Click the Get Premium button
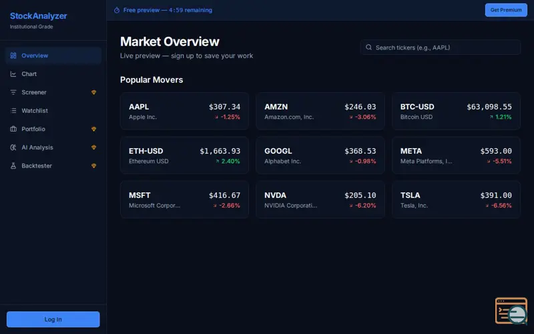This screenshot has height=334, width=534. coord(506,10)
